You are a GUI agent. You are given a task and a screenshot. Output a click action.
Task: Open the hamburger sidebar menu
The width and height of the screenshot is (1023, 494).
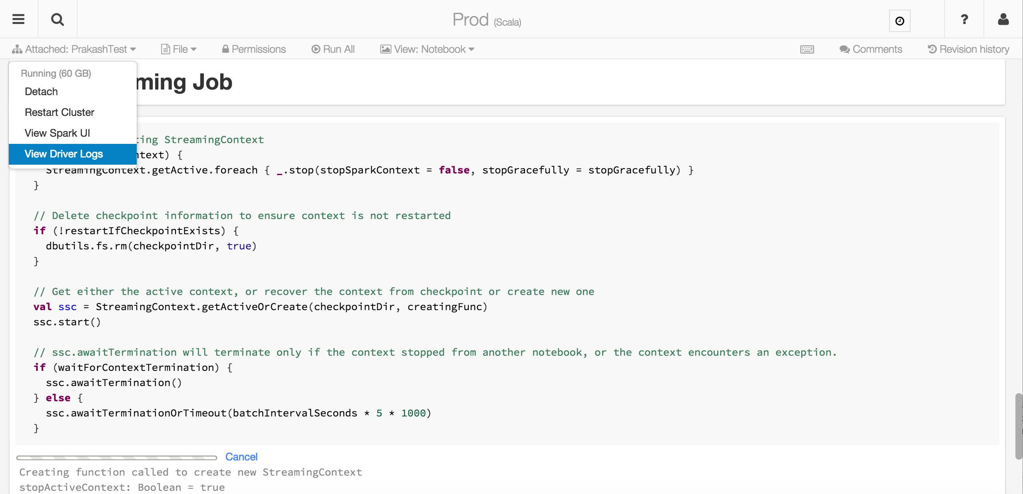(18, 19)
